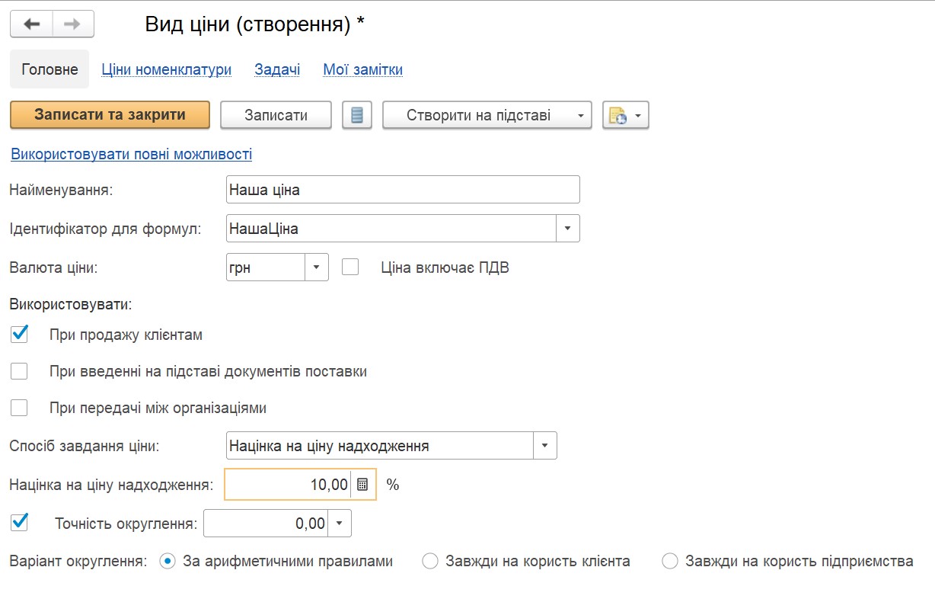Open the Мої замітки tab
The width and height of the screenshot is (935, 599).
(x=363, y=69)
